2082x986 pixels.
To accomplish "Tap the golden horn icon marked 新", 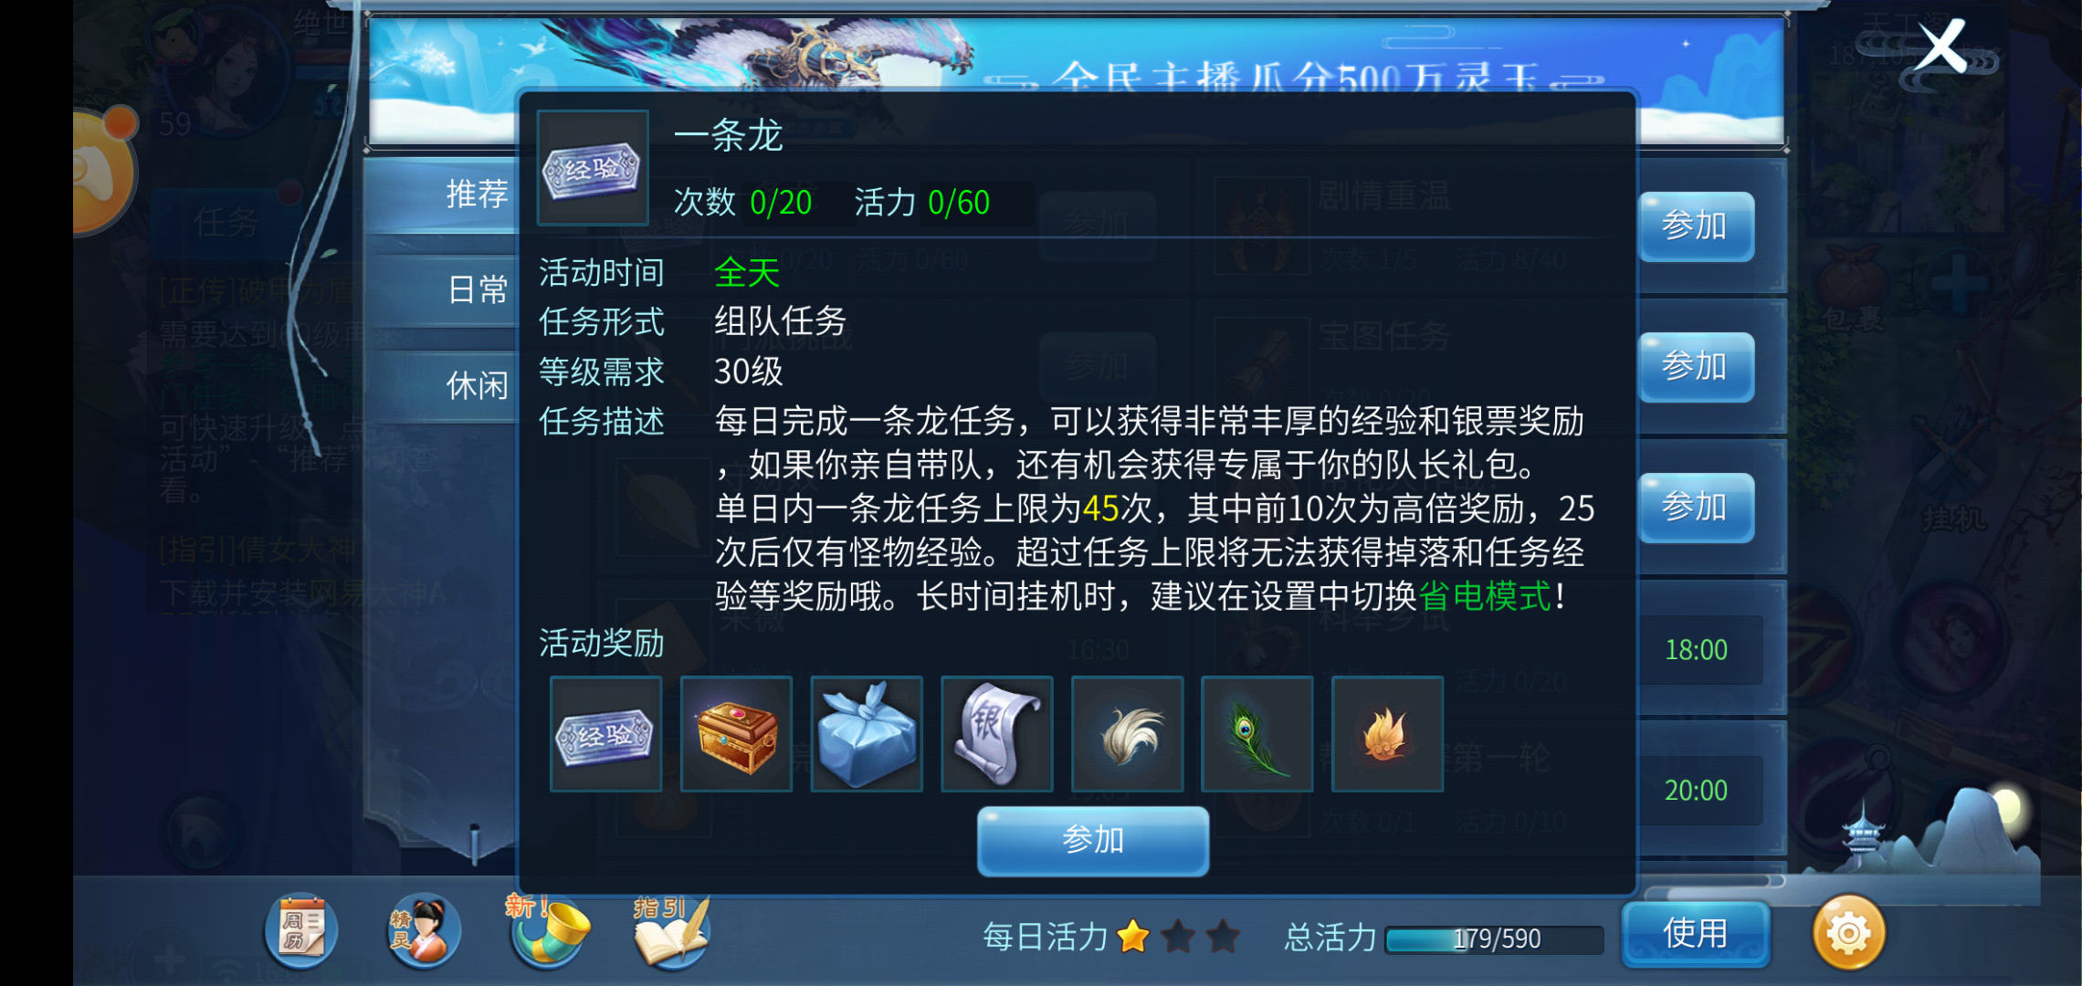I will pos(548,929).
